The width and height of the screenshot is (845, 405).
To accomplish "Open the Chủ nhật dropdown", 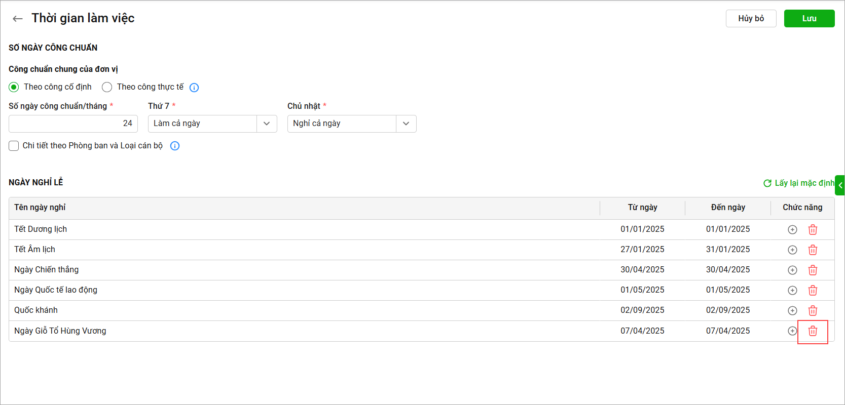I will click(352, 124).
